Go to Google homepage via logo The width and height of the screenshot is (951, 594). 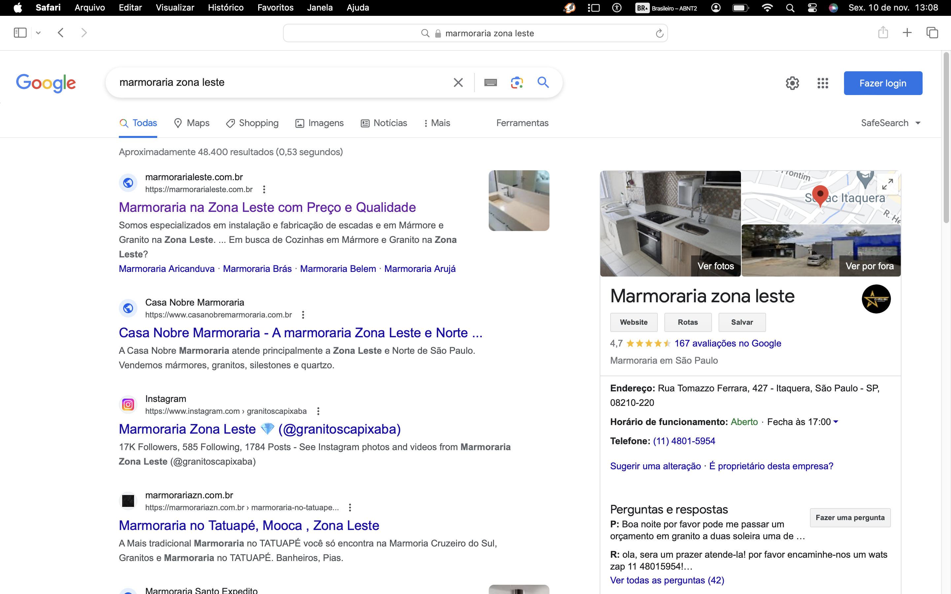[x=46, y=83]
